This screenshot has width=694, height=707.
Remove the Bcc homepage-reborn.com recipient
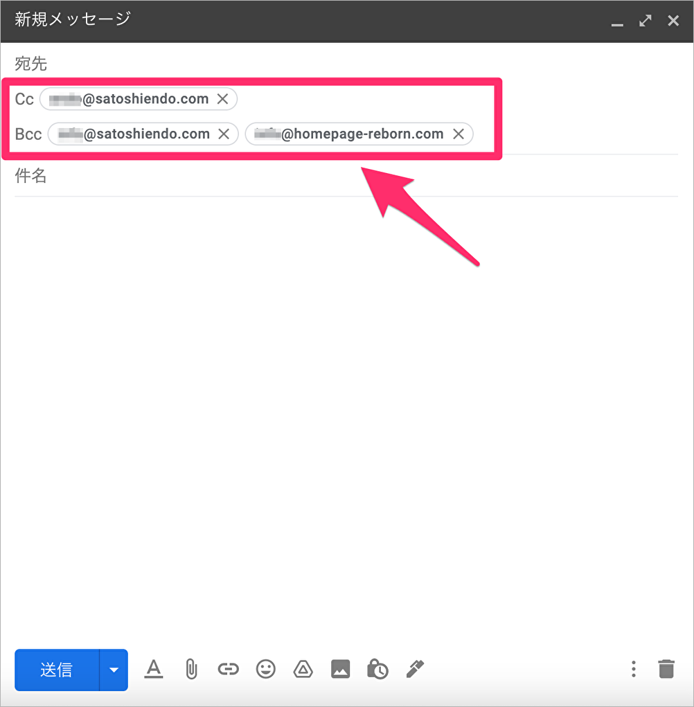(x=458, y=134)
